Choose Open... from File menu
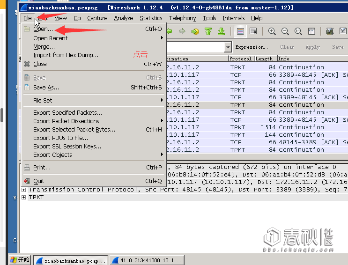This screenshot has height=265, width=348. pos(94,29)
